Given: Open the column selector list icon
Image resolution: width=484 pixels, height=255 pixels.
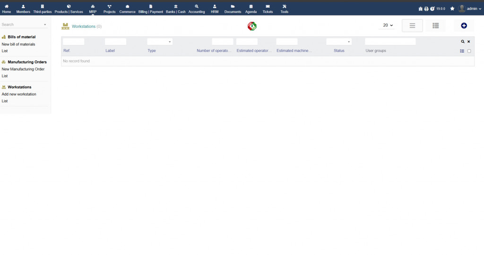Looking at the screenshot, I should pos(462,51).
